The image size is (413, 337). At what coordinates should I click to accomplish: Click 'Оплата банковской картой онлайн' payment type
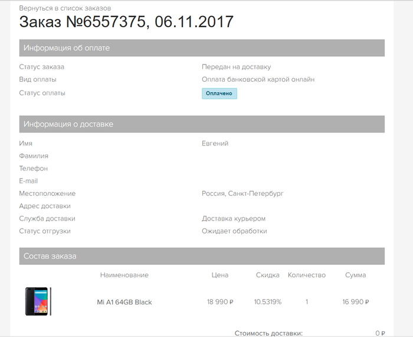click(258, 79)
